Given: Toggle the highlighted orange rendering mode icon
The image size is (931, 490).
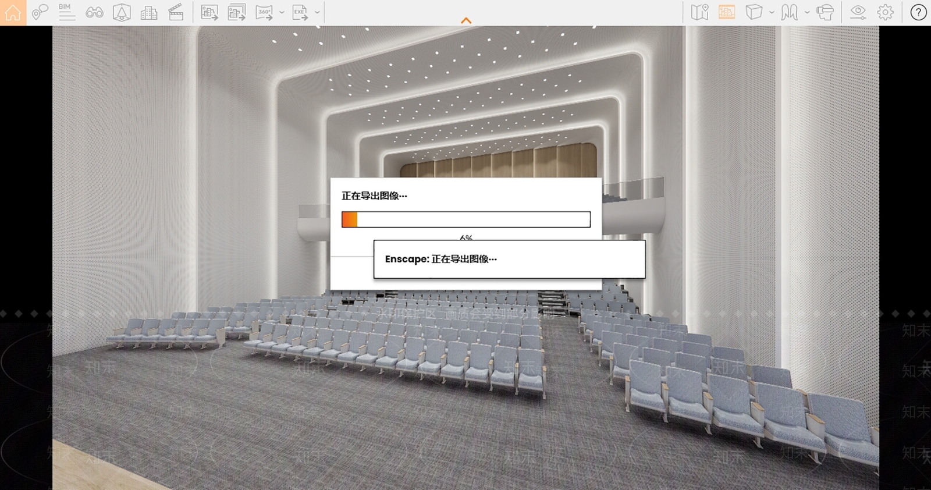Looking at the screenshot, I should point(727,12).
